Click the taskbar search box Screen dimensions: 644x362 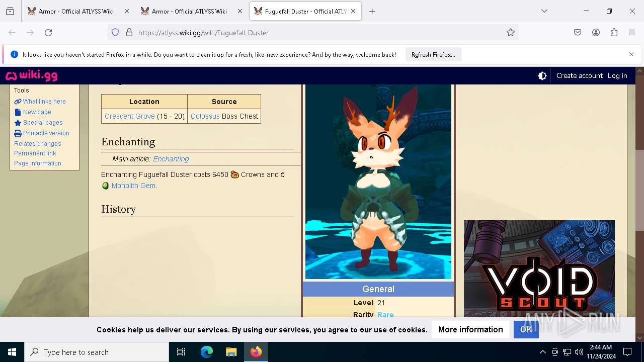[x=97, y=352]
